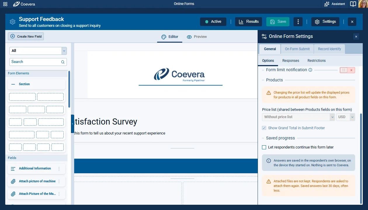368x210 pixels.
Task: Open the Restrictions sub-tab
Action: pyautogui.click(x=317, y=61)
